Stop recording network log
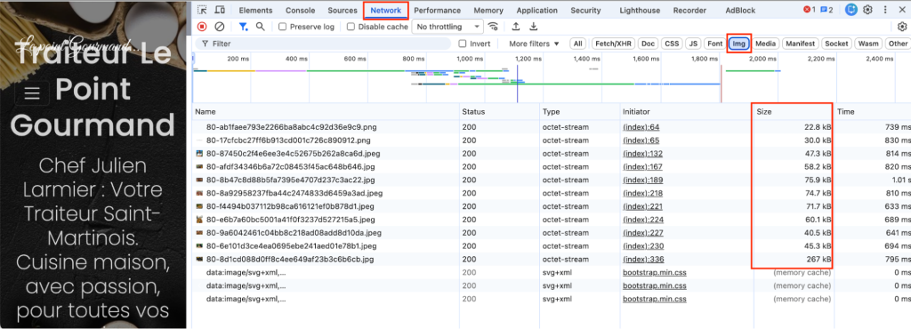 click(202, 27)
